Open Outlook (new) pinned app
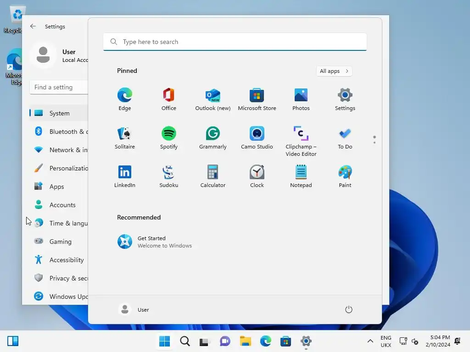 pyautogui.click(x=213, y=99)
